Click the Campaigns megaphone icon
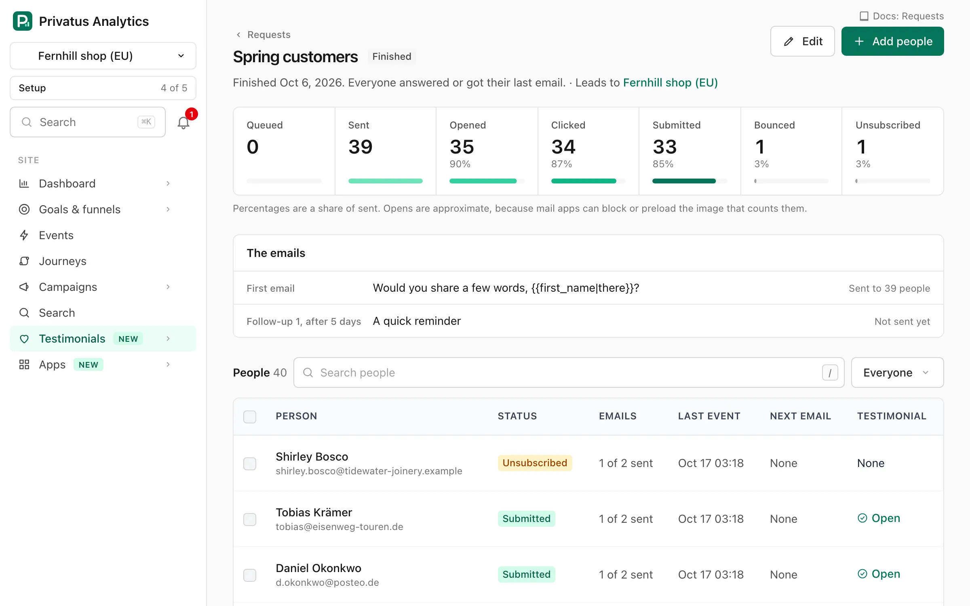The width and height of the screenshot is (970, 606). click(x=24, y=287)
